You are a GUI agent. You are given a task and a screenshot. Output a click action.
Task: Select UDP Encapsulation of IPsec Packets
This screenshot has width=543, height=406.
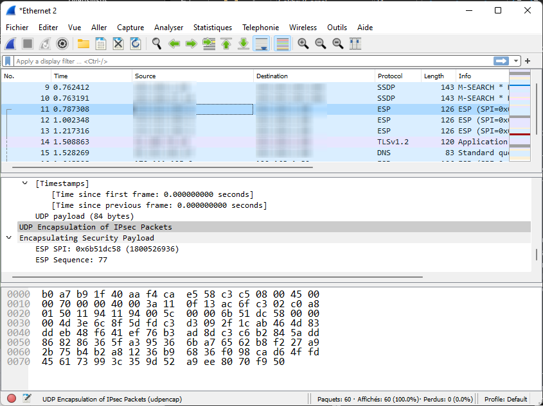tap(274, 227)
